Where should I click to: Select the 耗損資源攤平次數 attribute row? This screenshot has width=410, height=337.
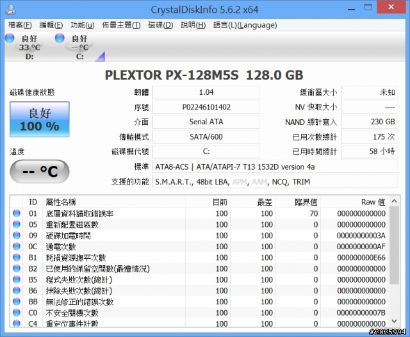[200, 258]
